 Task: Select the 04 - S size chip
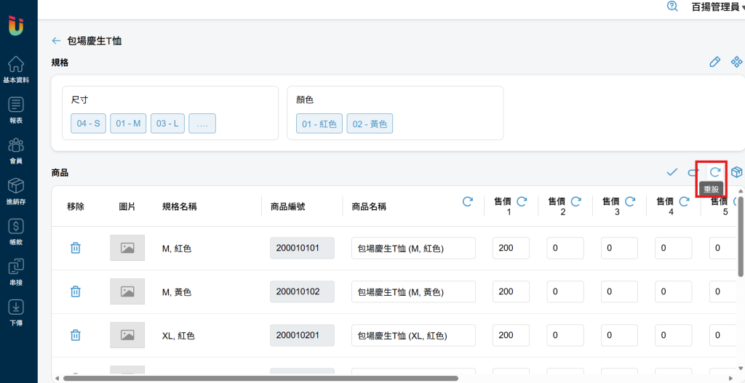88,124
